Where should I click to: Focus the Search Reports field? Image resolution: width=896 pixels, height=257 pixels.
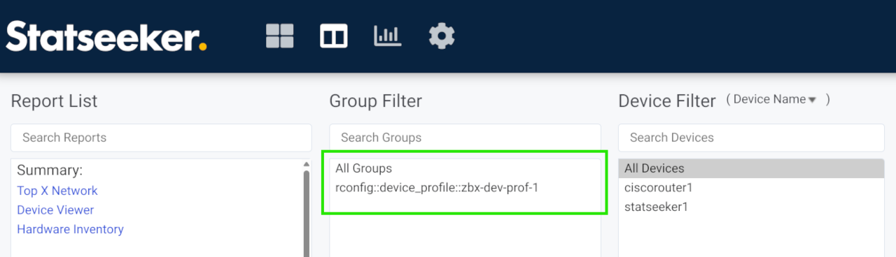pyautogui.click(x=161, y=138)
